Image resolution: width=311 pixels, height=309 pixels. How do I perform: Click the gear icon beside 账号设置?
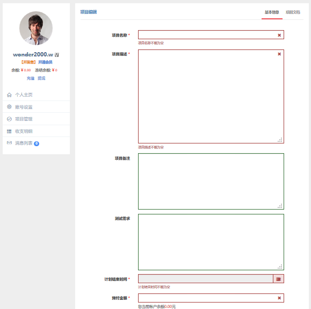pos(9,107)
